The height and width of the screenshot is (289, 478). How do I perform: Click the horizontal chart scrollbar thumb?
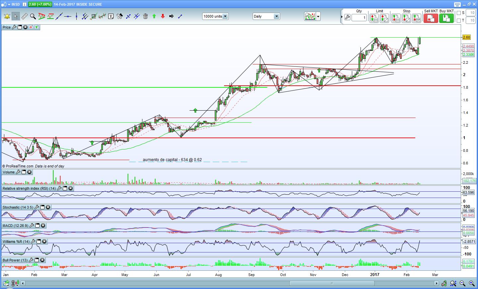[x=332, y=283]
